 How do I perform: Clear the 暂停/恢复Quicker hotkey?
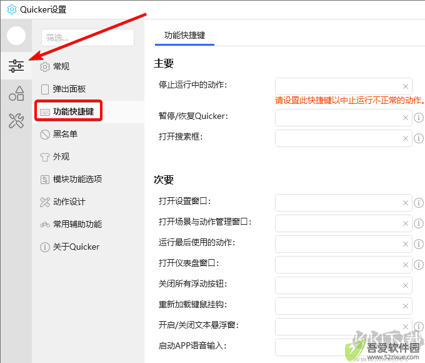pyautogui.click(x=406, y=118)
